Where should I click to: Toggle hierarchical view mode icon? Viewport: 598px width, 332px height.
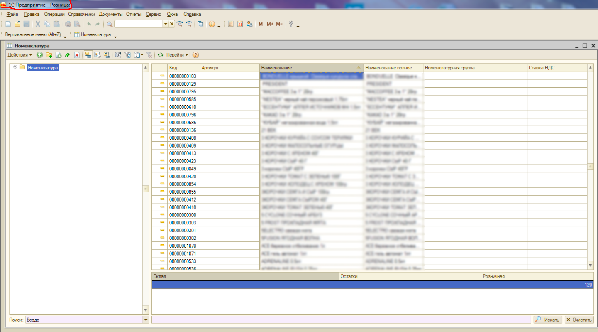[88, 55]
